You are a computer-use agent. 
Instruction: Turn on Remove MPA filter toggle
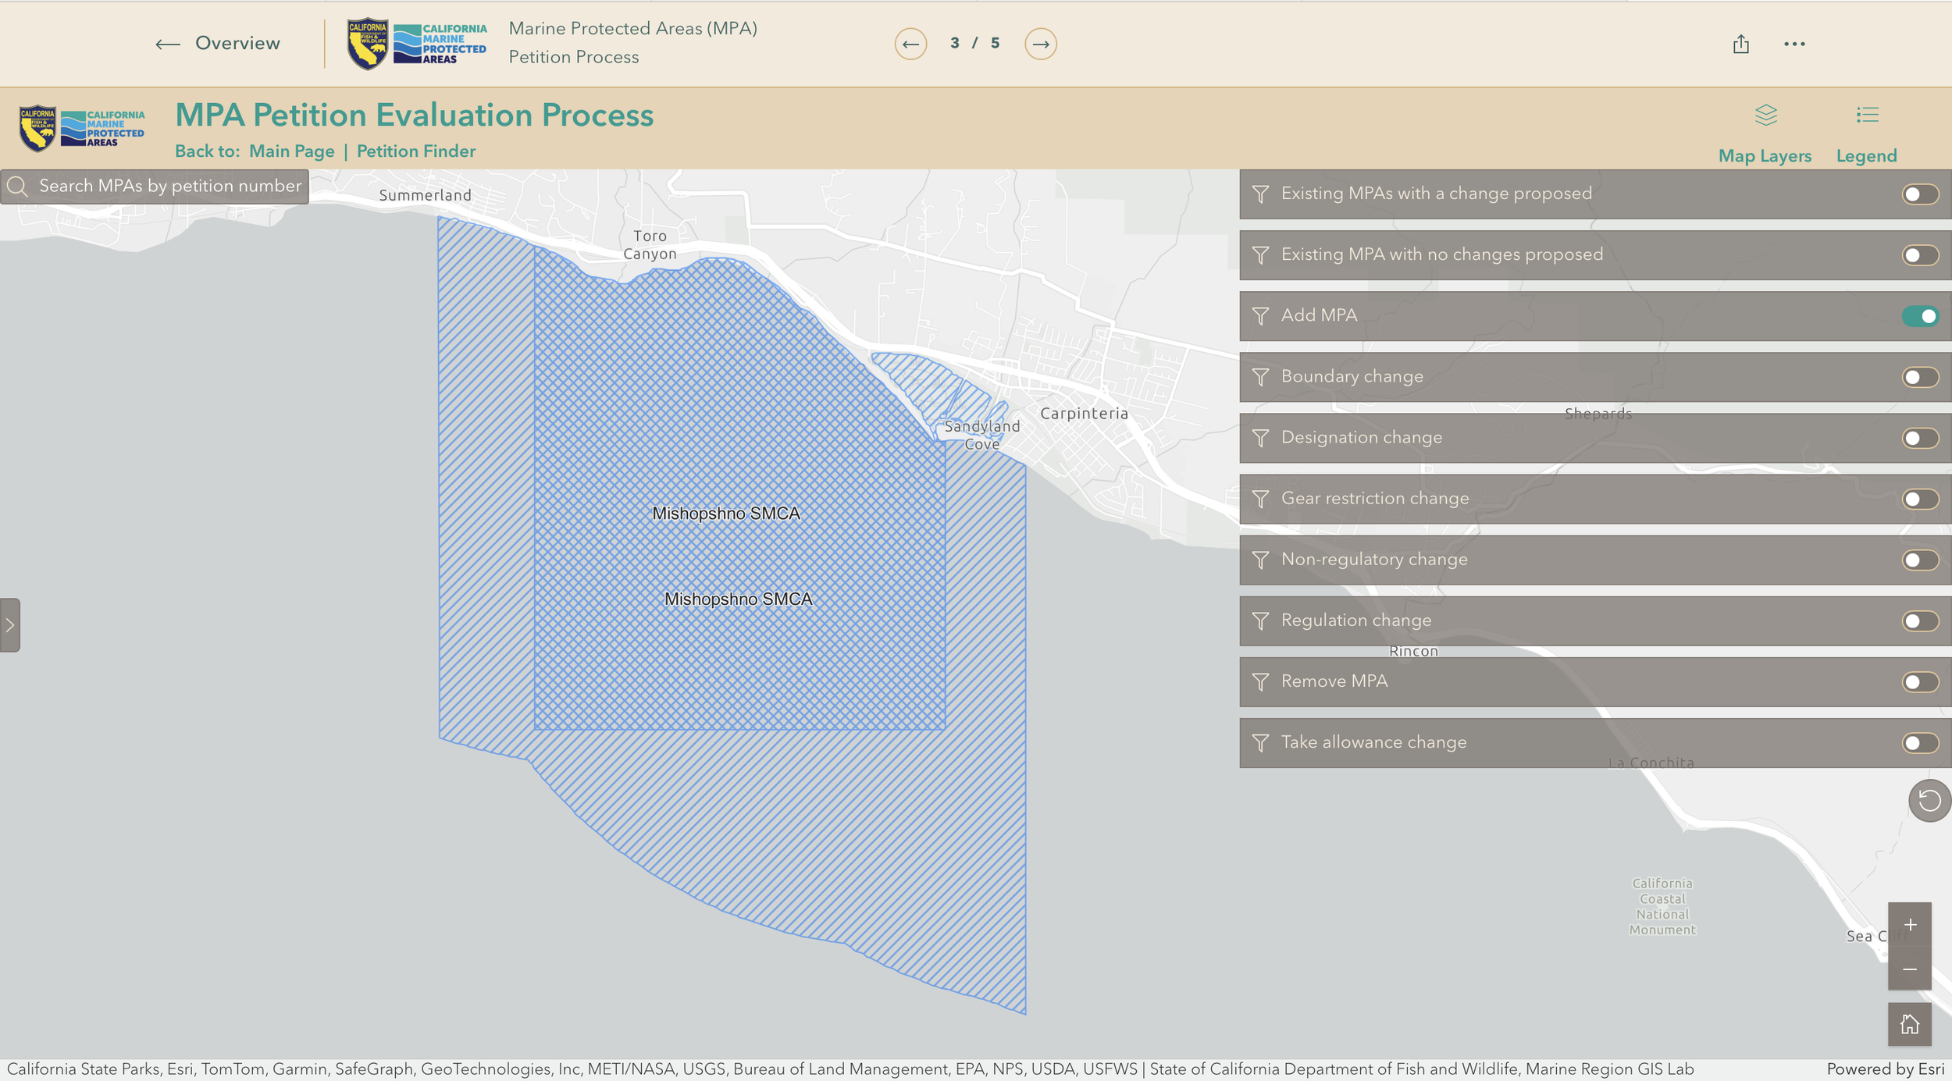pyautogui.click(x=1920, y=682)
